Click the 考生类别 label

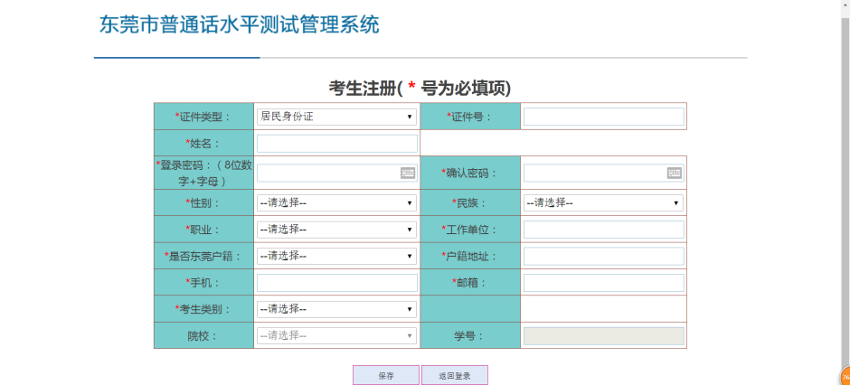pyautogui.click(x=203, y=309)
